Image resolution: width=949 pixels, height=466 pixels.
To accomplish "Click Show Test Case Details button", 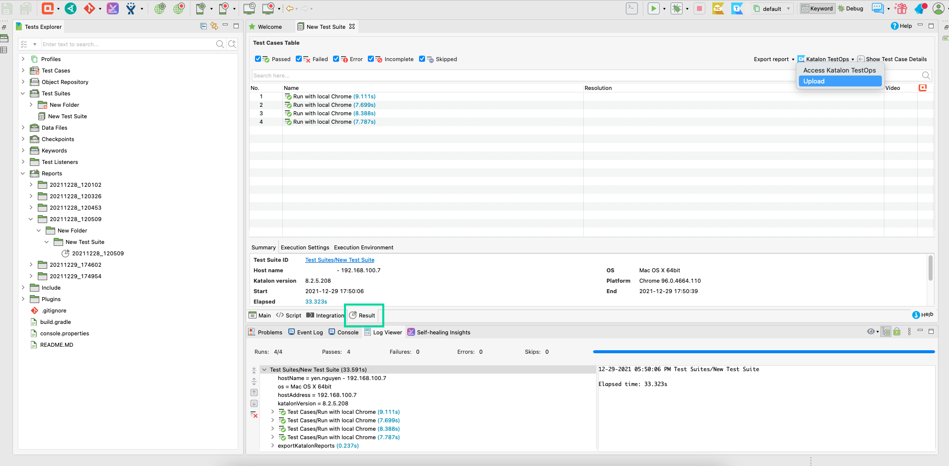I will (892, 60).
